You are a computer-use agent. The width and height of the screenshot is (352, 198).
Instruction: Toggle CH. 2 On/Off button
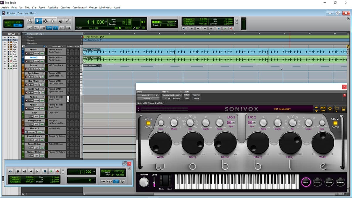tap(335, 123)
